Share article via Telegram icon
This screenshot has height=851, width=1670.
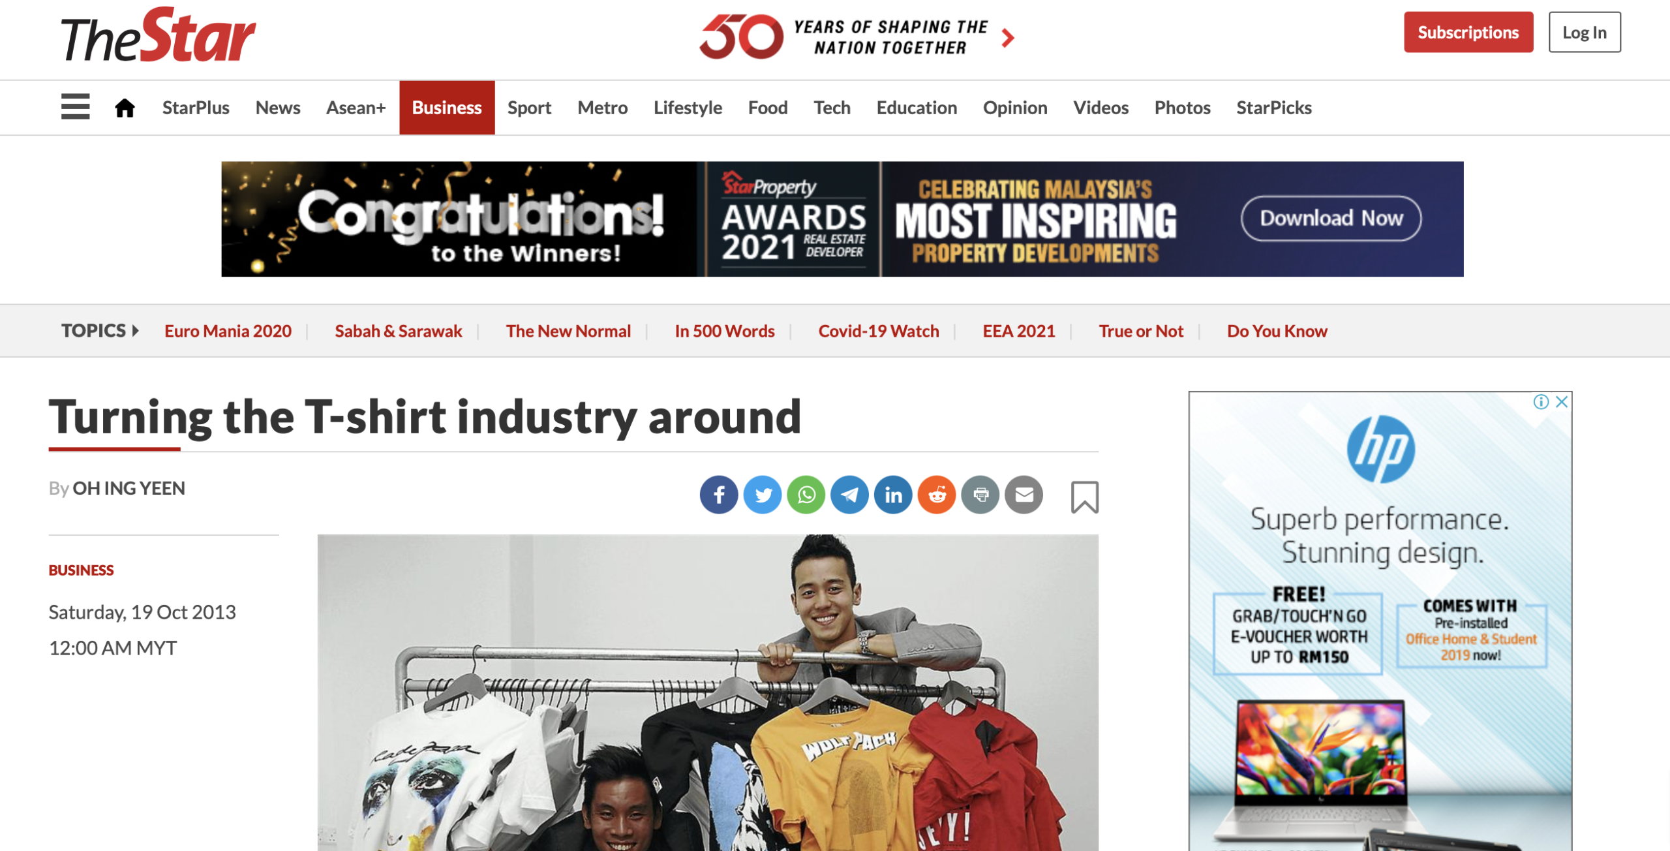[x=849, y=495]
